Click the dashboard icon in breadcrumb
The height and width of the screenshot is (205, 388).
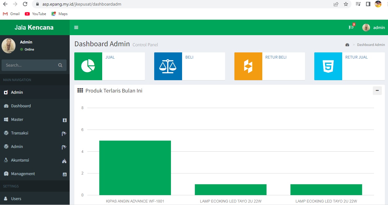347,45
